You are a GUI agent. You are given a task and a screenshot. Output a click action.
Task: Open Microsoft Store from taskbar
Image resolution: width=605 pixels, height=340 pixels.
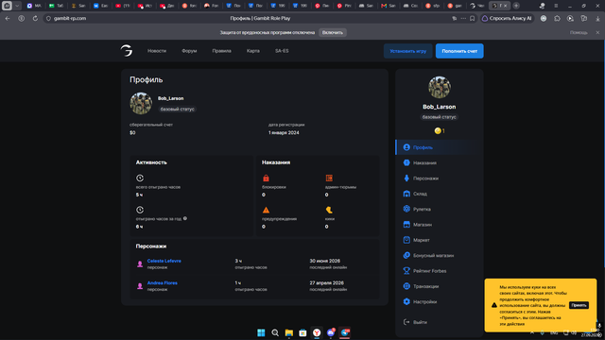[x=302, y=332]
